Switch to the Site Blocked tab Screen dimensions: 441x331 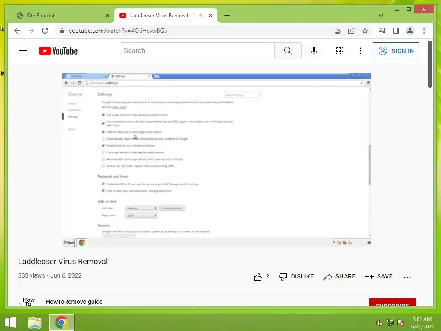pos(63,16)
